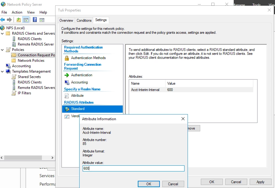Cancel the Attribute Information dialog
The height and width of the screenshot is (188, 275).
click(x=173, y=184)
